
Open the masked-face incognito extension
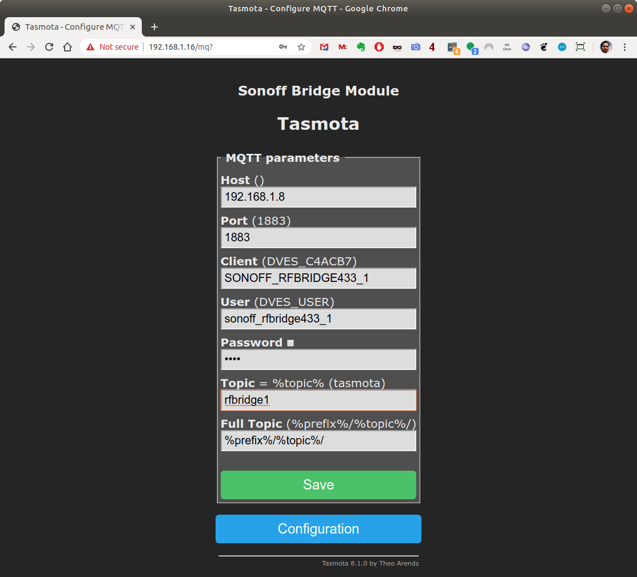[397, 47]
